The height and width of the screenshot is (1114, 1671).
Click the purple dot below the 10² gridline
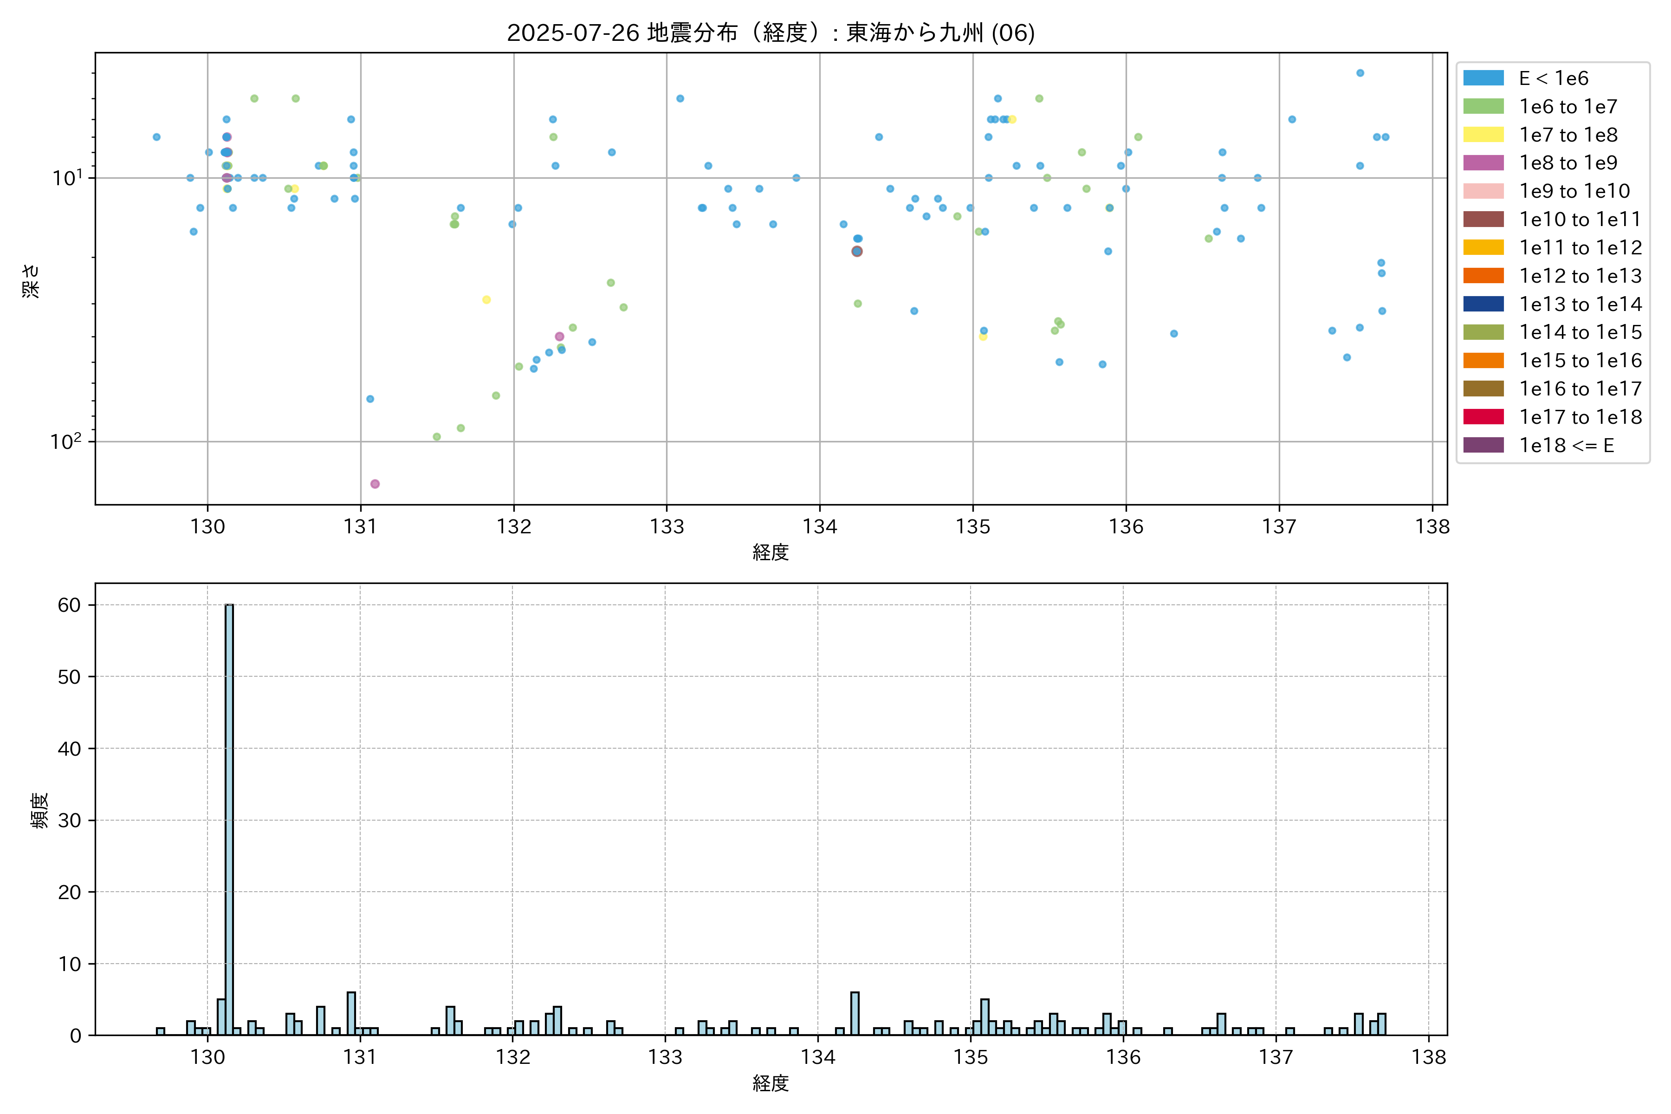point(375,484)
